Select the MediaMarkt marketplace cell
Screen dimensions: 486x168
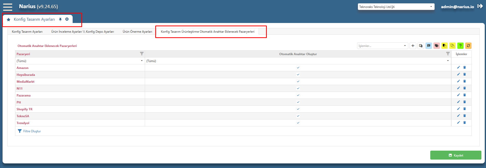[x=80, y=81]
